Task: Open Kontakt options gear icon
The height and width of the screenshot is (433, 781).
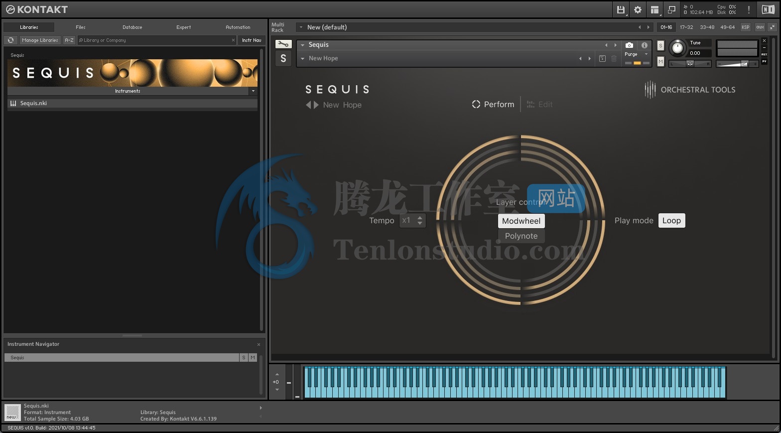Action: (638, 9)
